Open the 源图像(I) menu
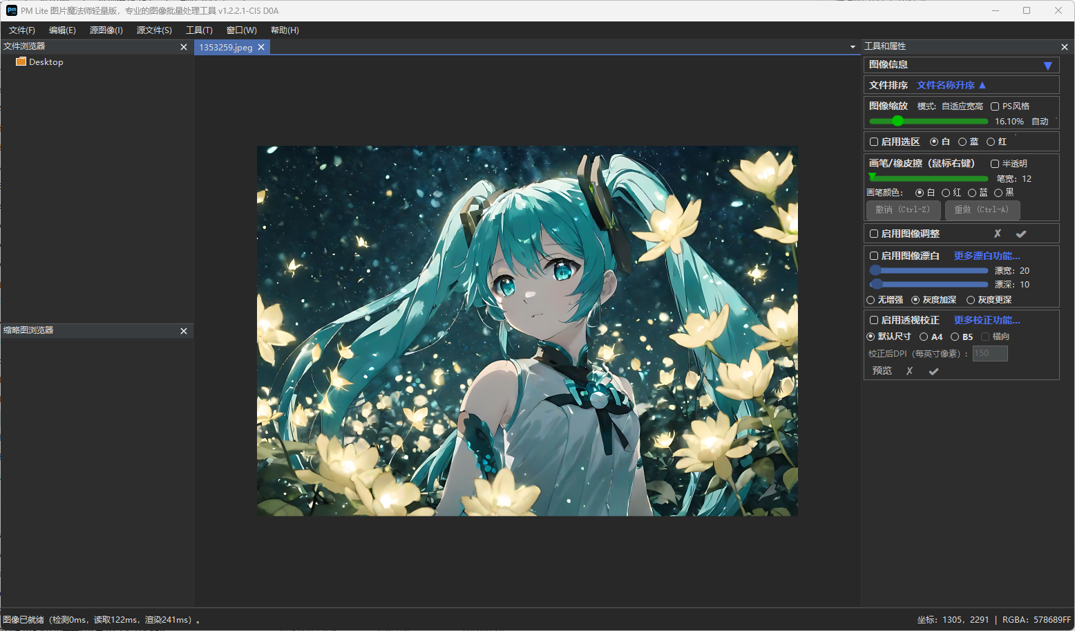The width and height of the screenshot is (1075, 631). (x=106, y=30)
